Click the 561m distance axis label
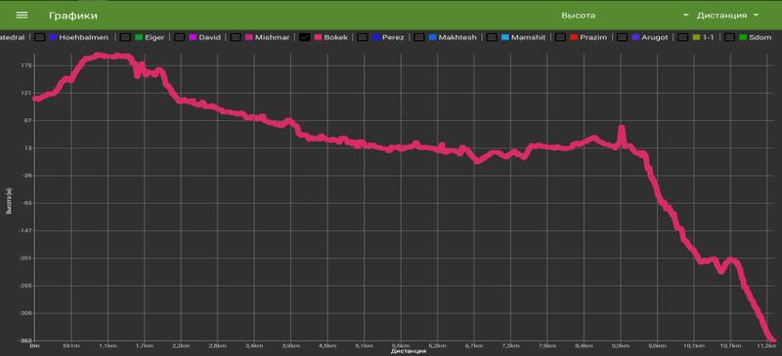The width and height of the screenshot is (782, 356). (71, 345)
